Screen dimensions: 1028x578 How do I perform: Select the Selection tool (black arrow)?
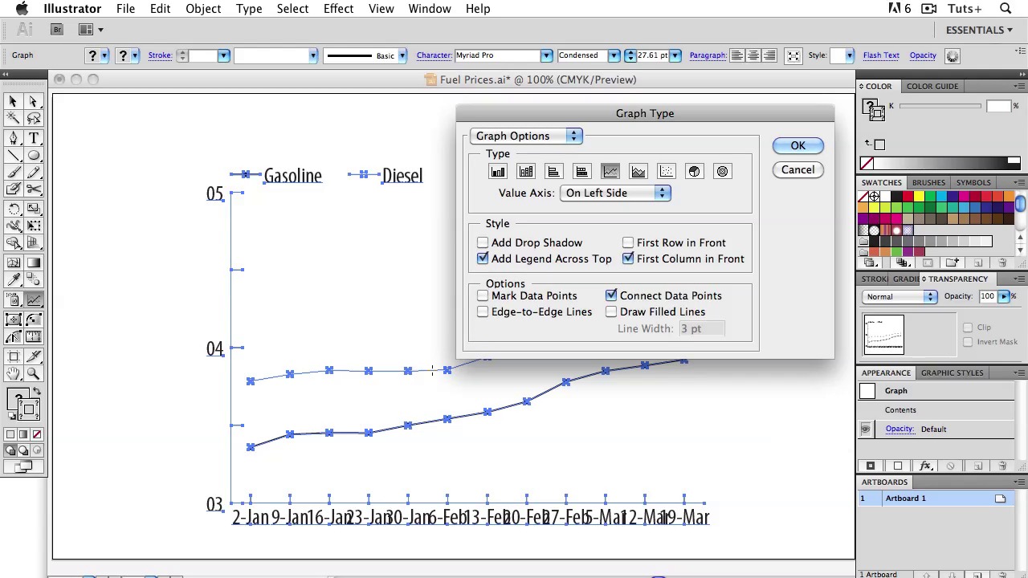(x=13, y=102)
